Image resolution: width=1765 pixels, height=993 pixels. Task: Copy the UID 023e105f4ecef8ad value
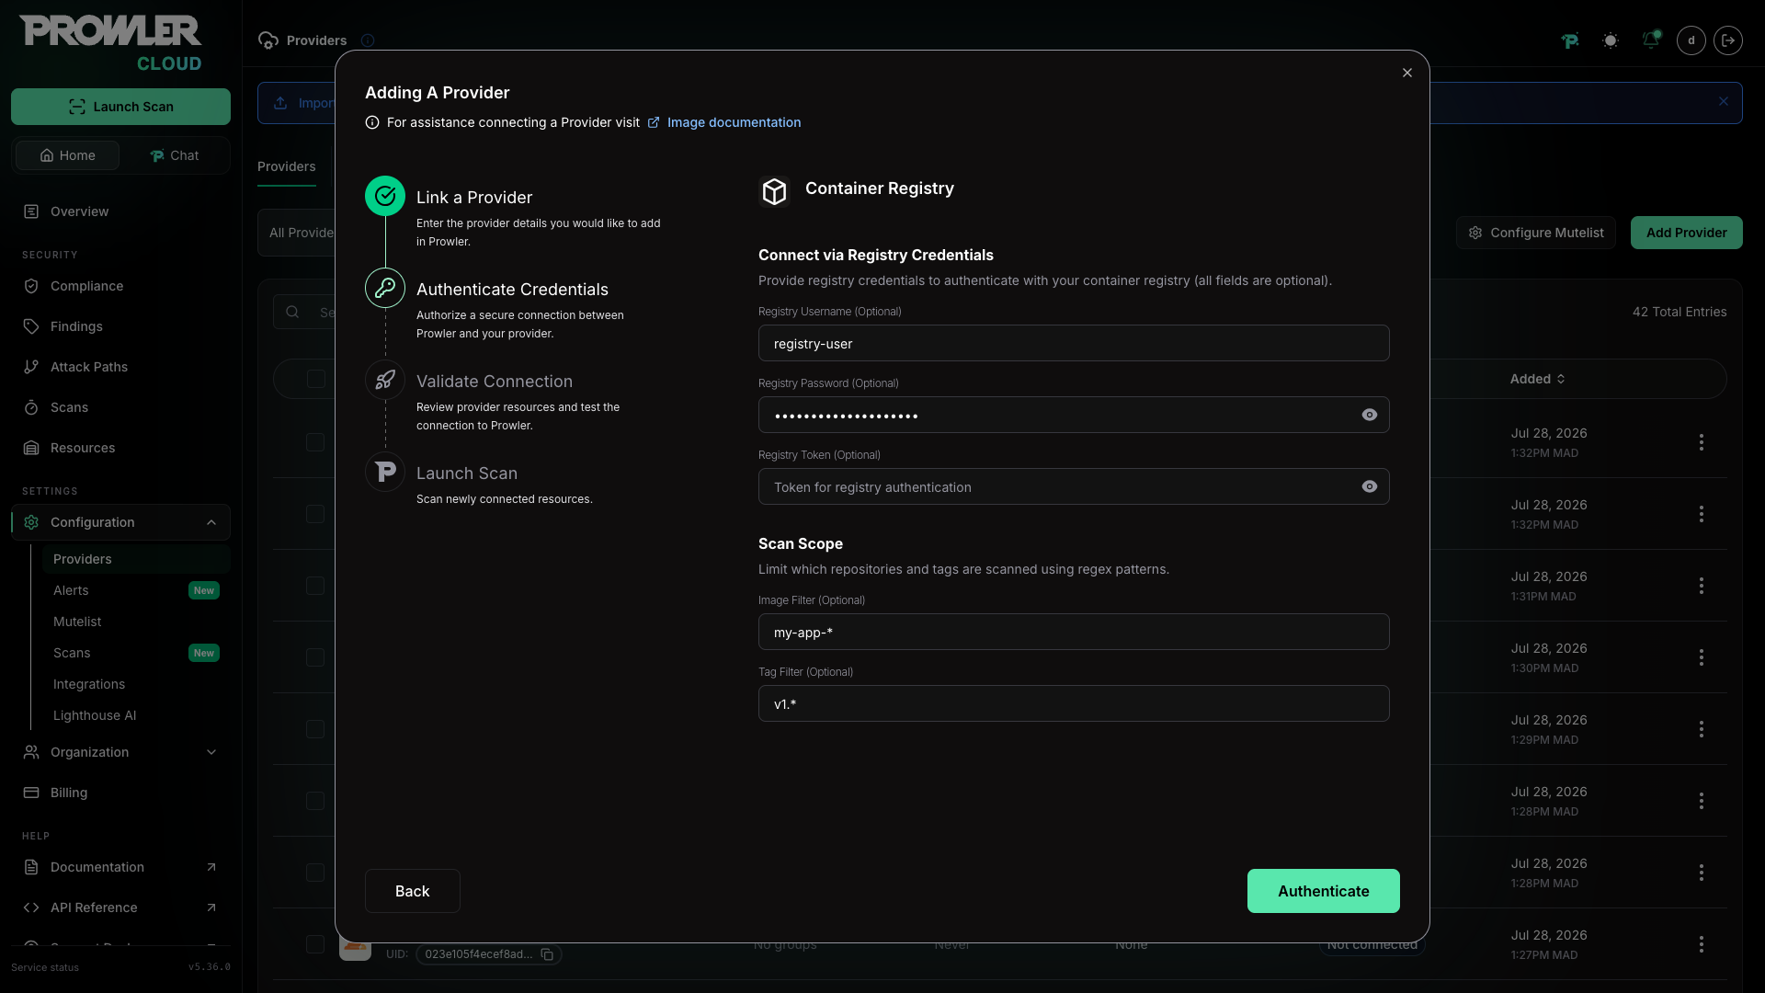point(547,954)
